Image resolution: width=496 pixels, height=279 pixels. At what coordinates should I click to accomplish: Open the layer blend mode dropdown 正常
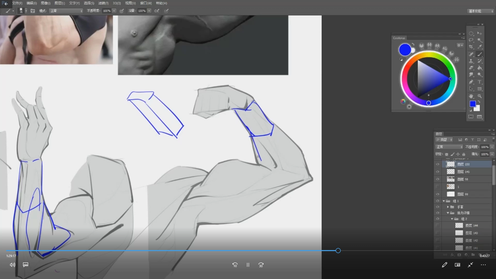click(x=449, y=147)
